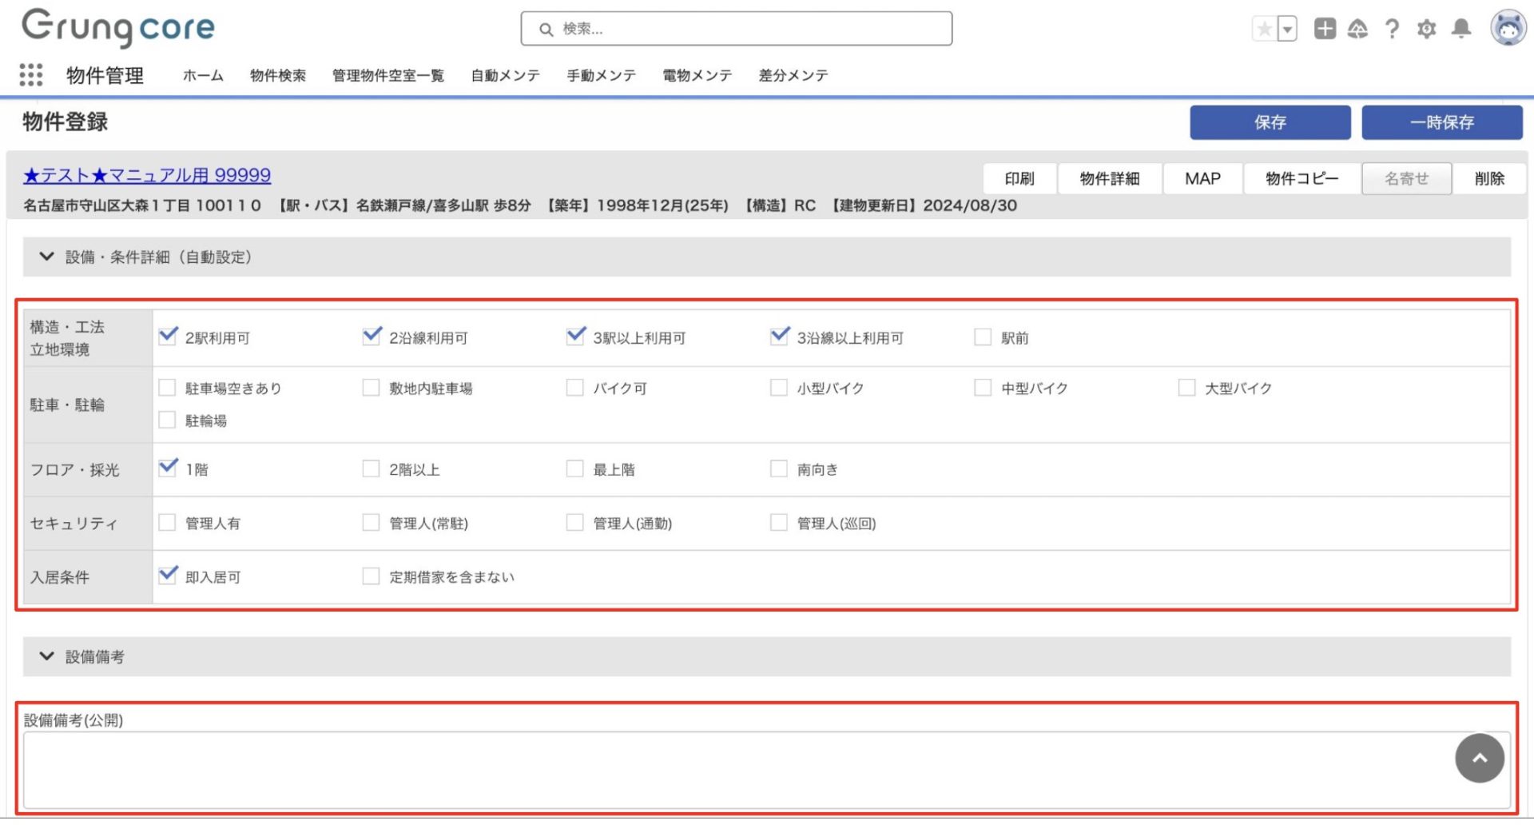Open the user profile avatar

pos(1508,29)
